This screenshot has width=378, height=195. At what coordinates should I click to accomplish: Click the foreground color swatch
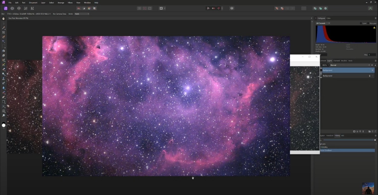click(x=4, y=125)
